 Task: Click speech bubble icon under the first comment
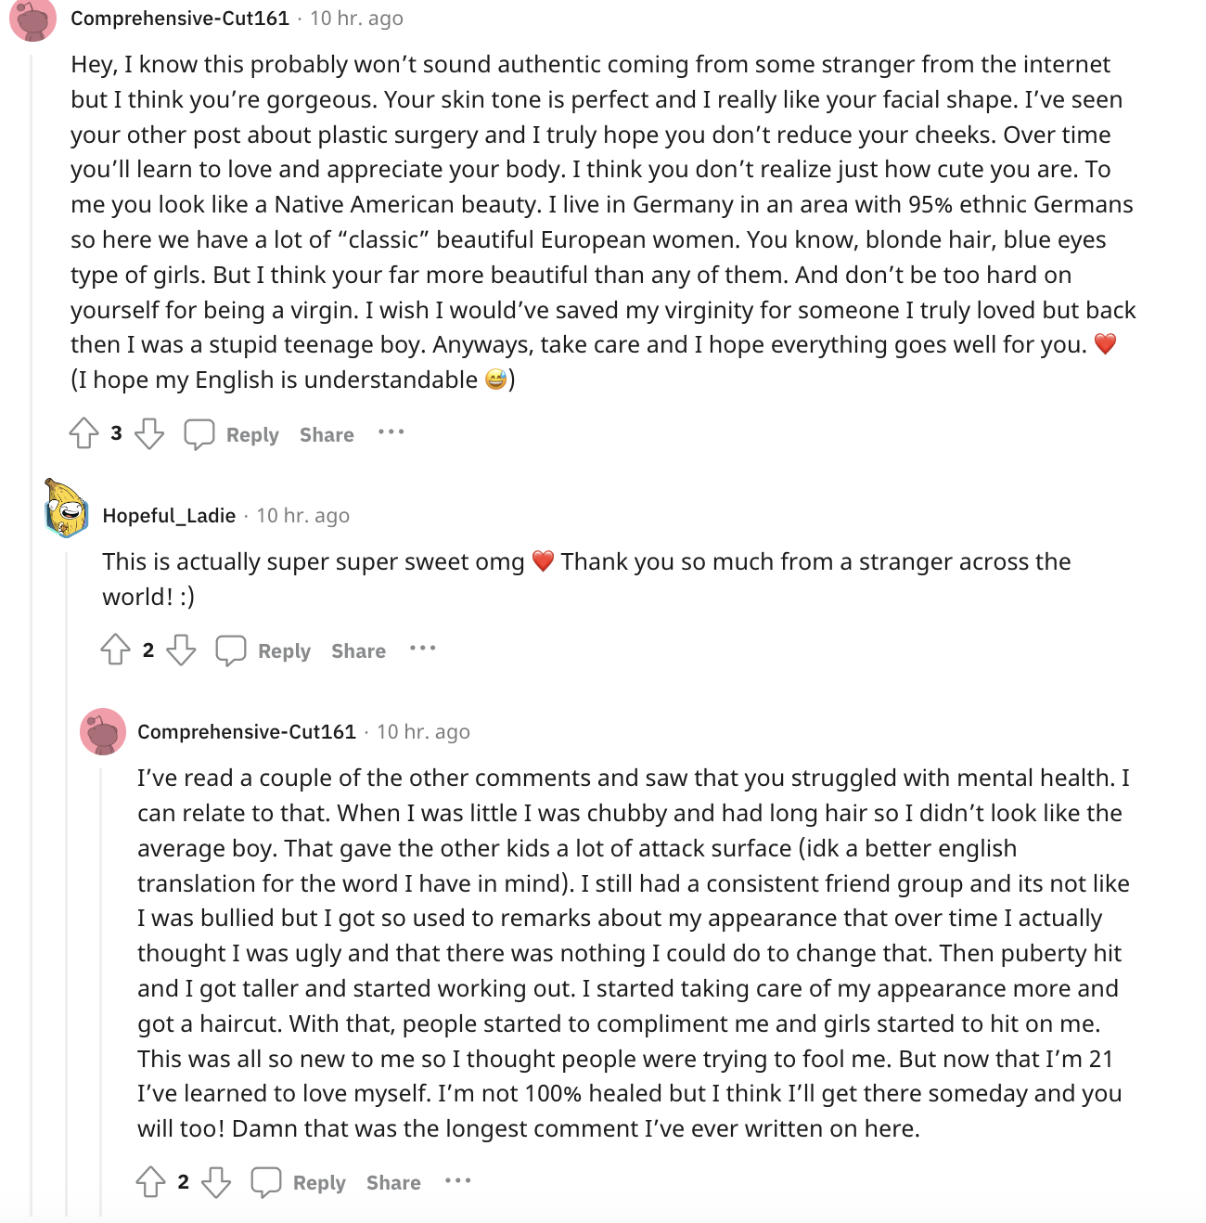[x=199, y=433]
